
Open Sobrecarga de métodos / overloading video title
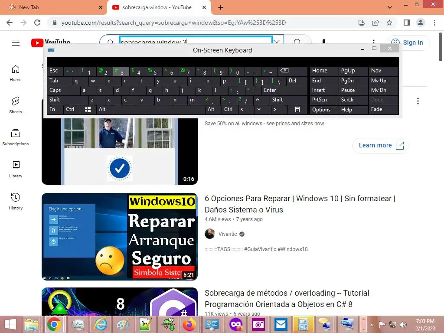[x=287, y=298]
